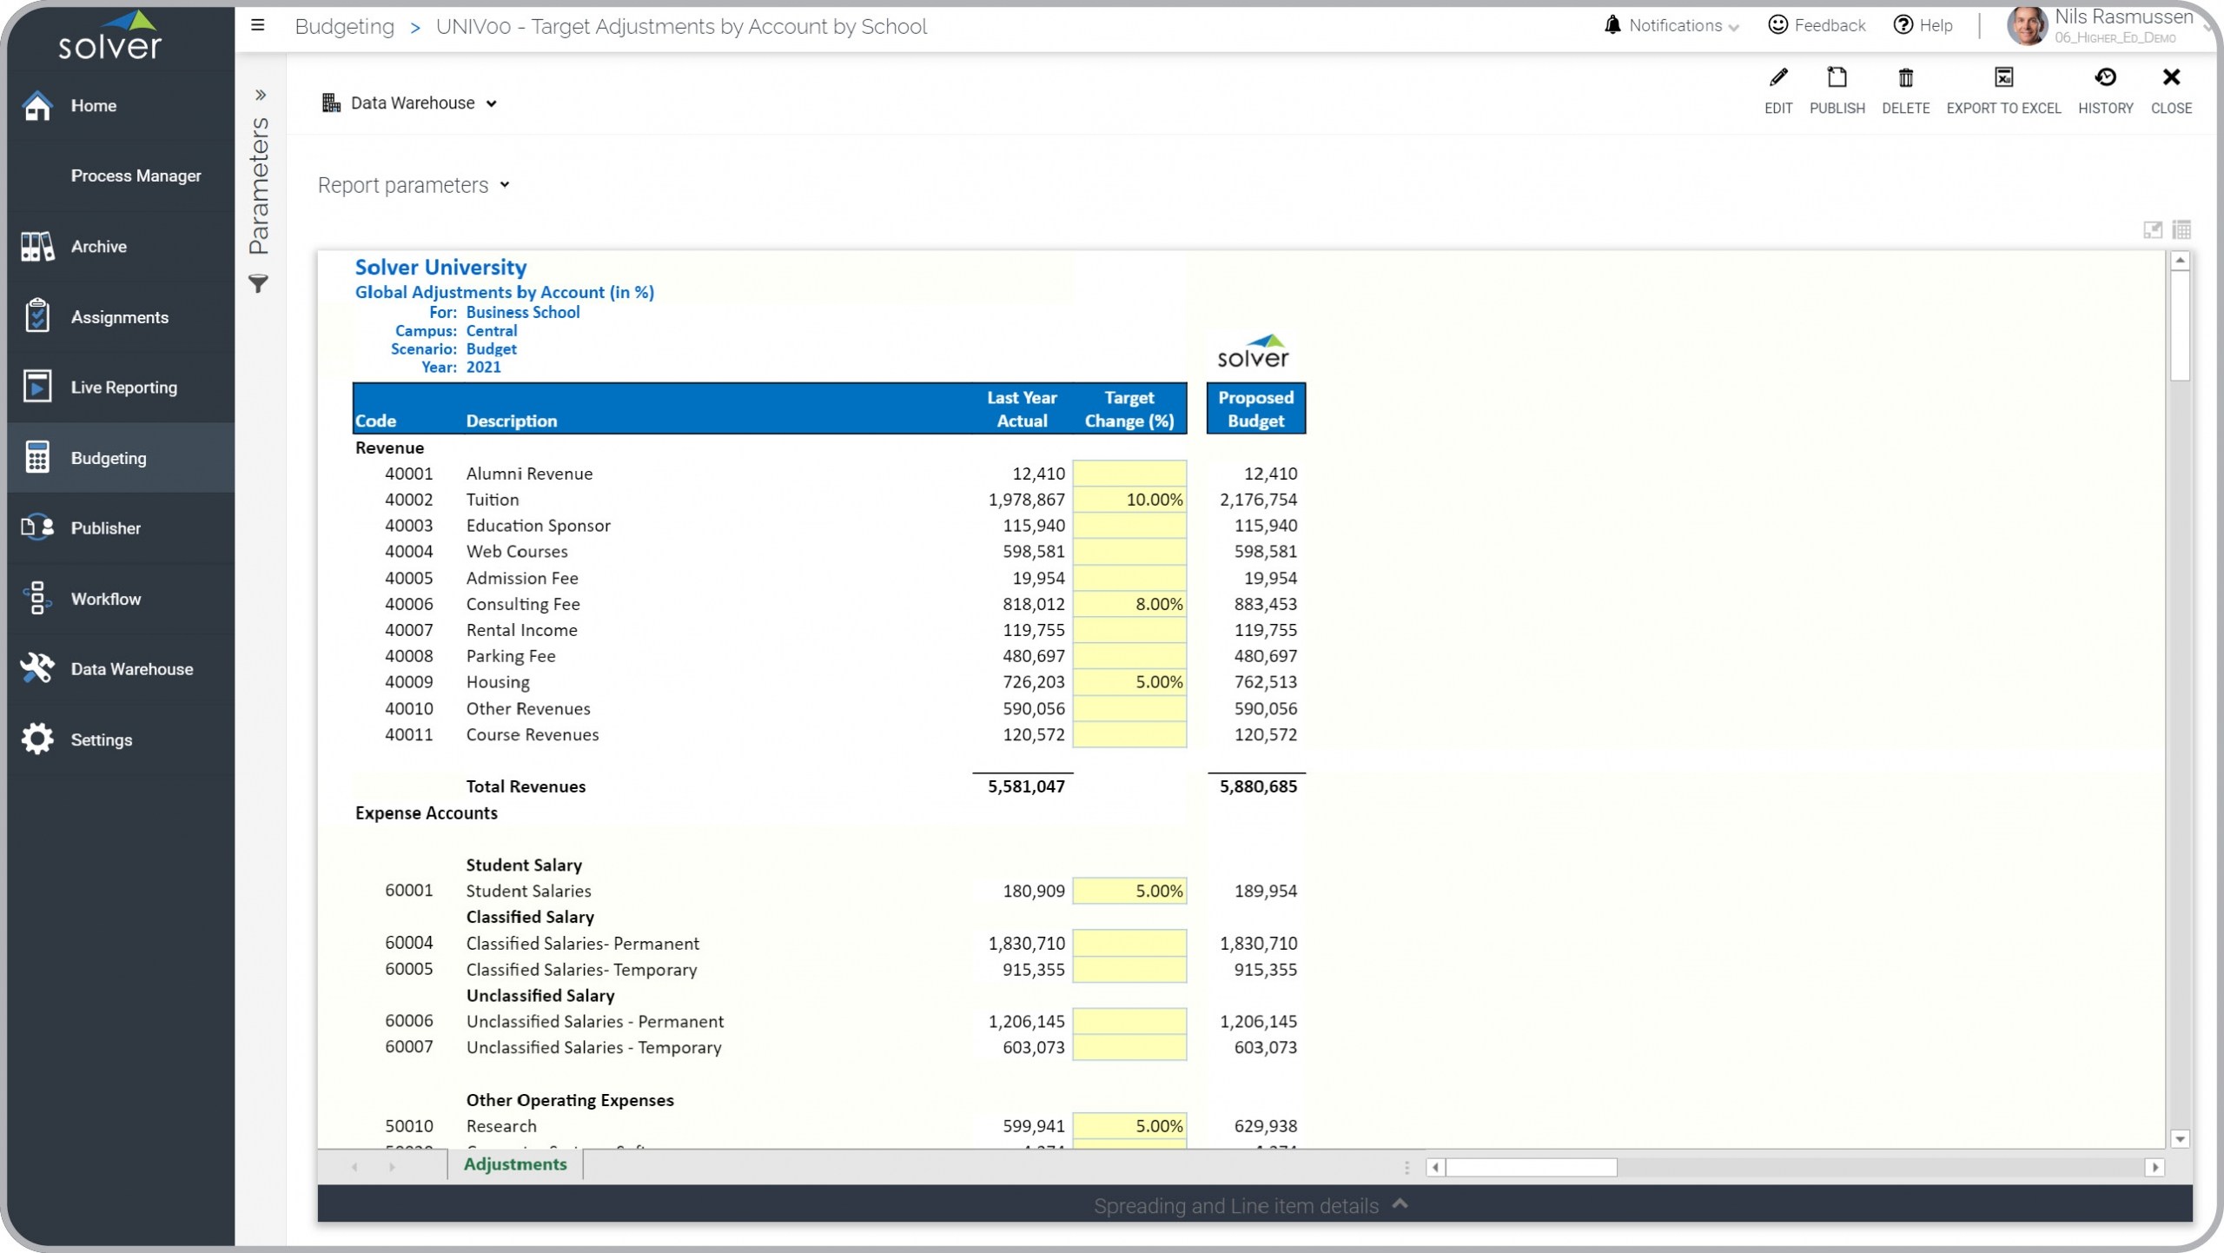Click the Delete trash icon
Viewport: 2224px width, 1253px height.
pos(1904,78)
